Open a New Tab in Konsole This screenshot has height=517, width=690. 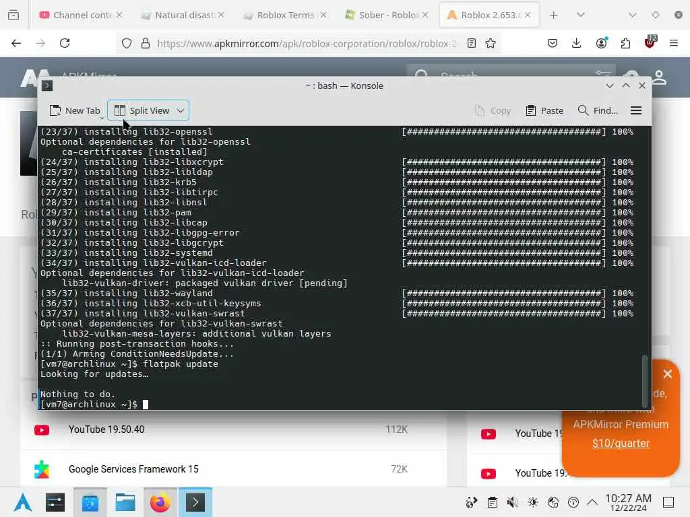click(x=75, y=111)
